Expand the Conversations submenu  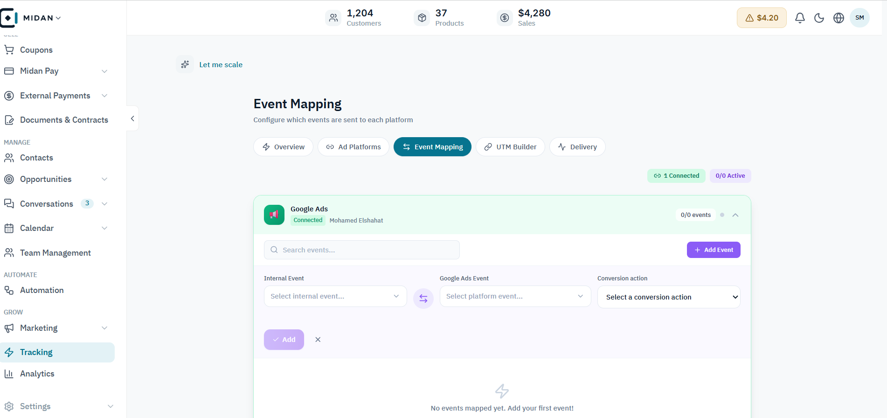[x=104, y=204]
